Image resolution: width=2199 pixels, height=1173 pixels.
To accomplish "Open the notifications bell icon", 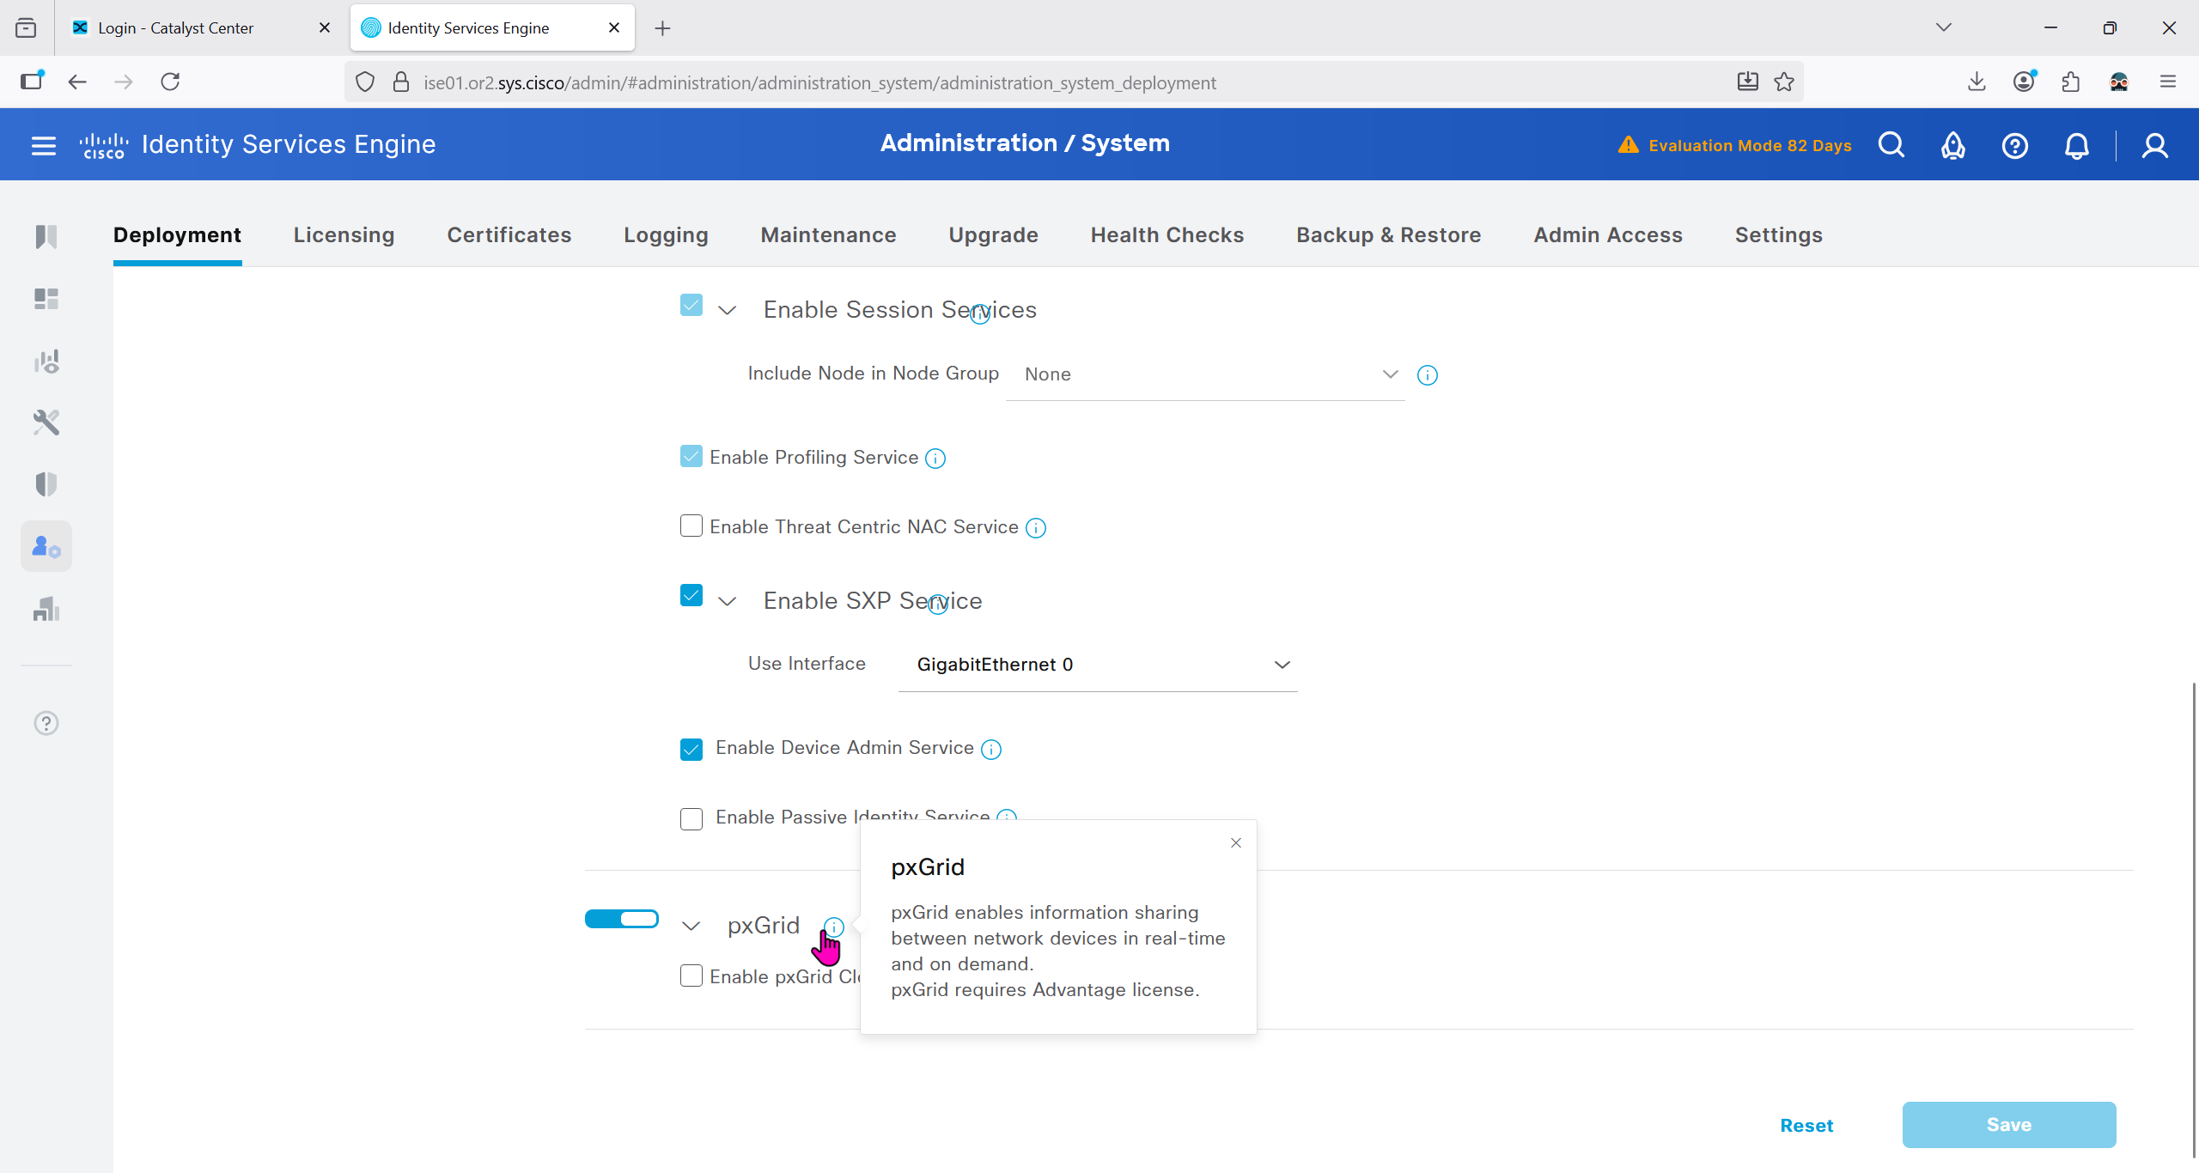I will (2076, 145).
